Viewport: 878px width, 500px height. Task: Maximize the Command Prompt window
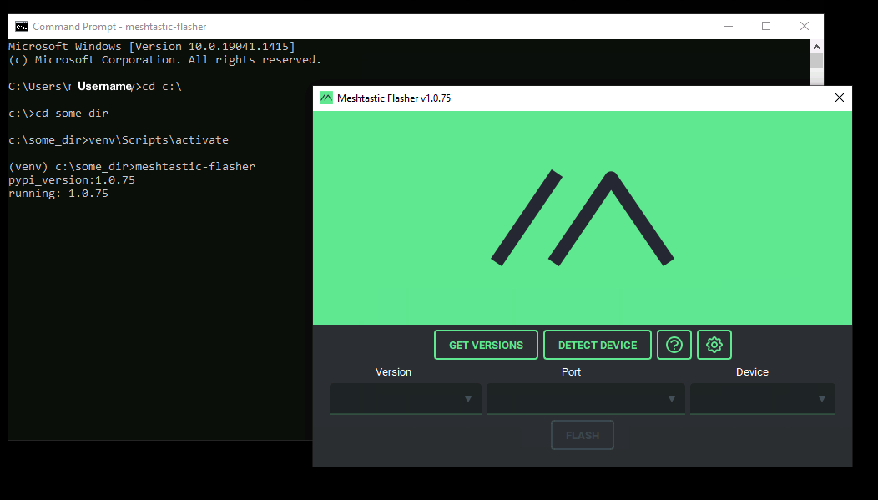pyautogui.click(x=766, y=26)
